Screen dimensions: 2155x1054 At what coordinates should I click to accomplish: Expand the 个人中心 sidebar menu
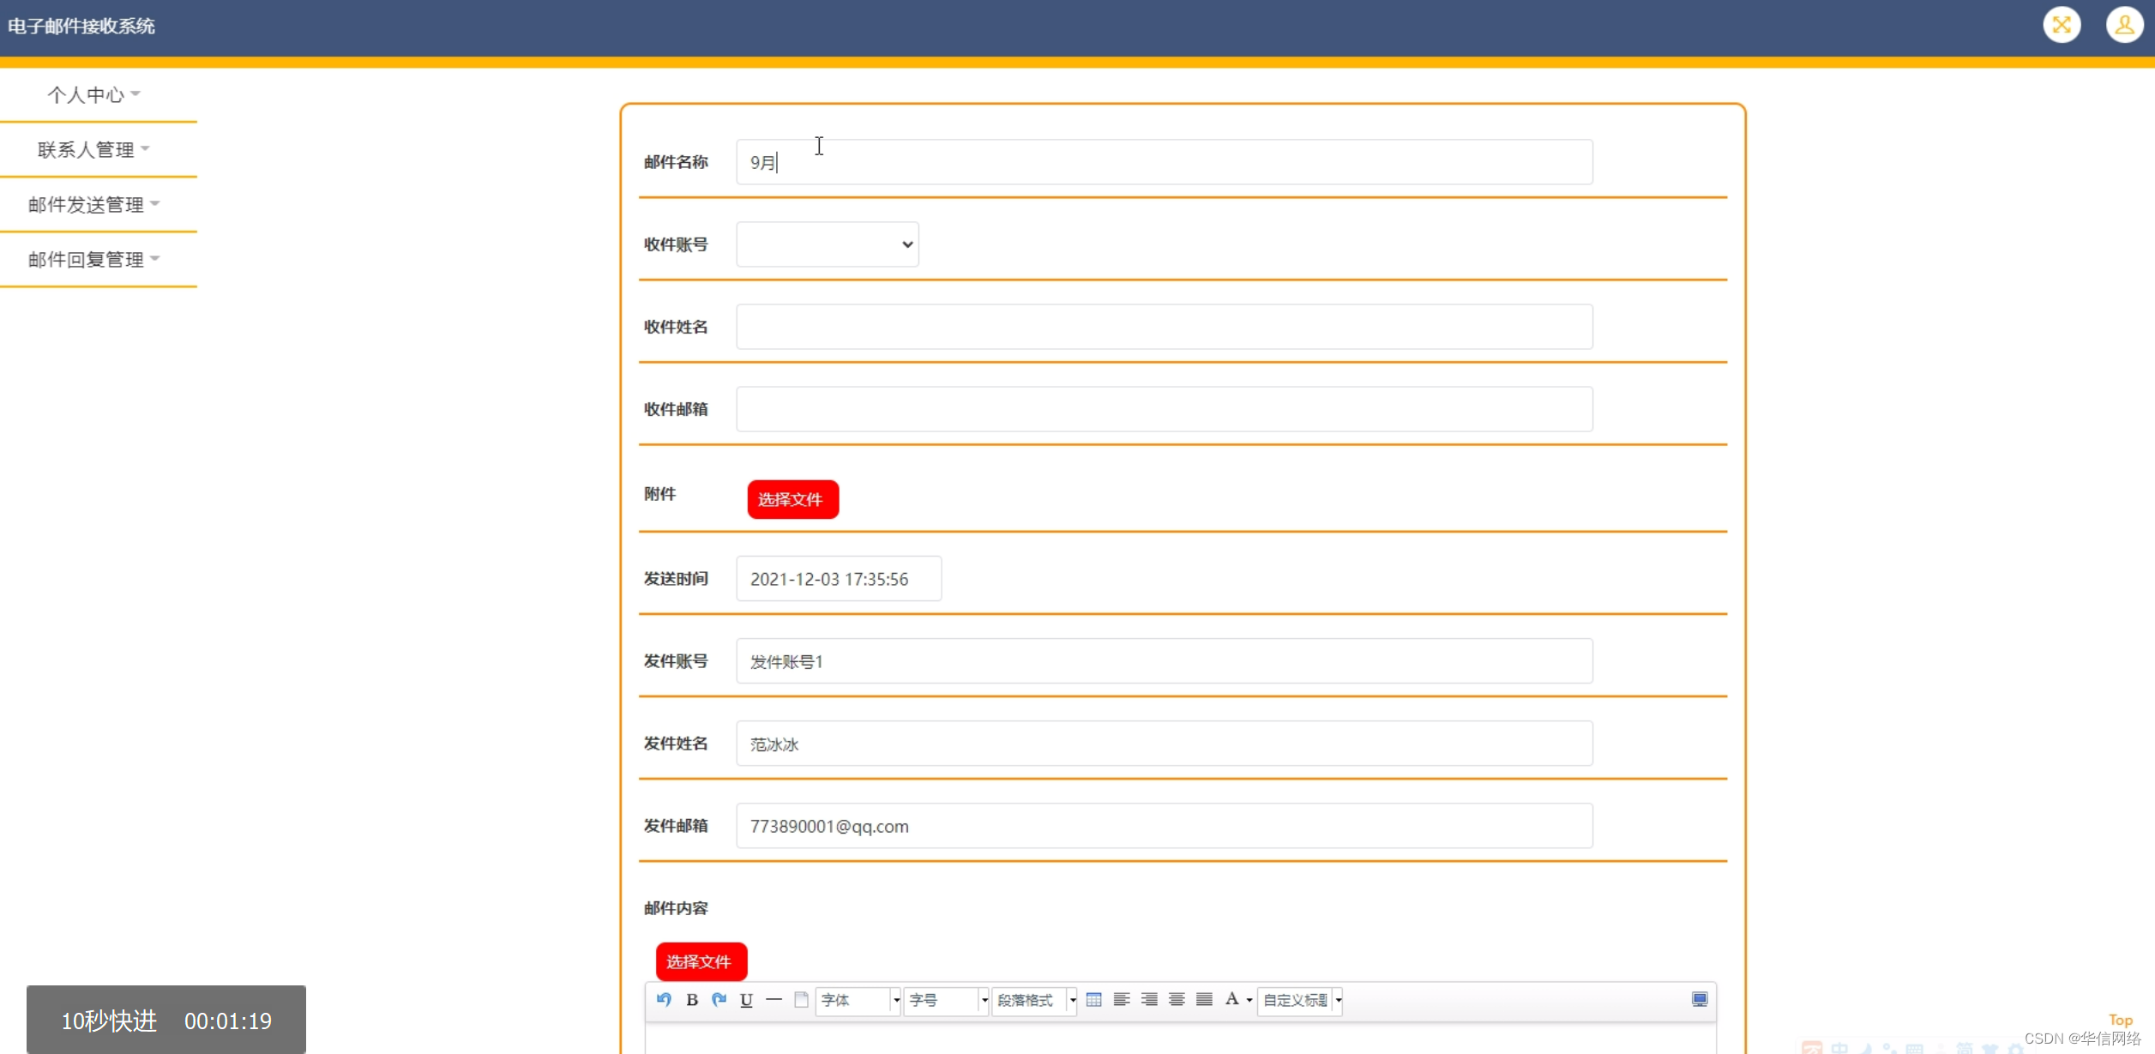coord(93,94)
